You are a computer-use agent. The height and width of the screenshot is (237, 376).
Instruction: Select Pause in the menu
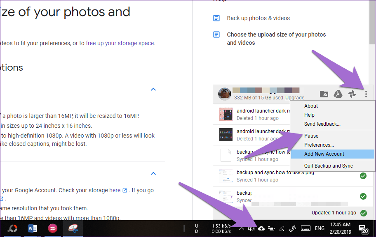tap(311, 136)
